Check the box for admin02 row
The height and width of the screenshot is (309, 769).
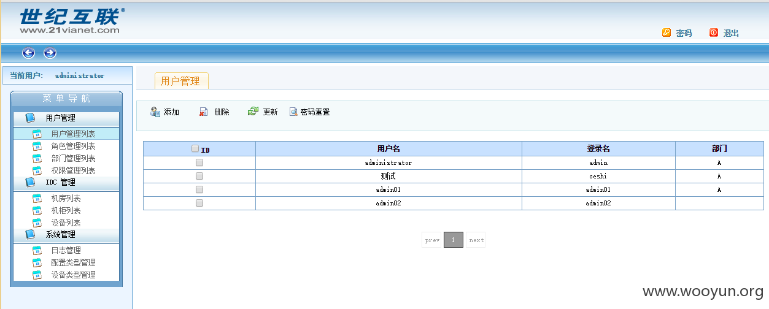(x=199, y=203)
